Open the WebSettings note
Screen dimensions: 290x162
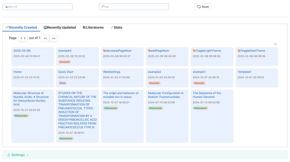pyautogui.click(x=112, y=72)
